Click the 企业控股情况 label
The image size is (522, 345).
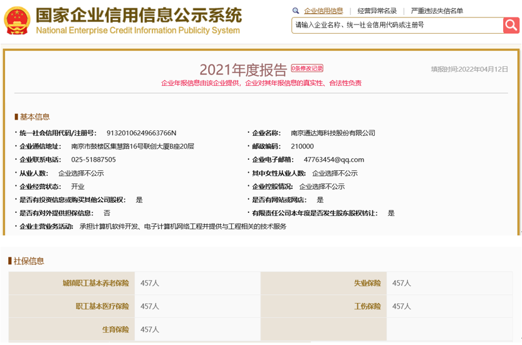click(x=273, y=187)
